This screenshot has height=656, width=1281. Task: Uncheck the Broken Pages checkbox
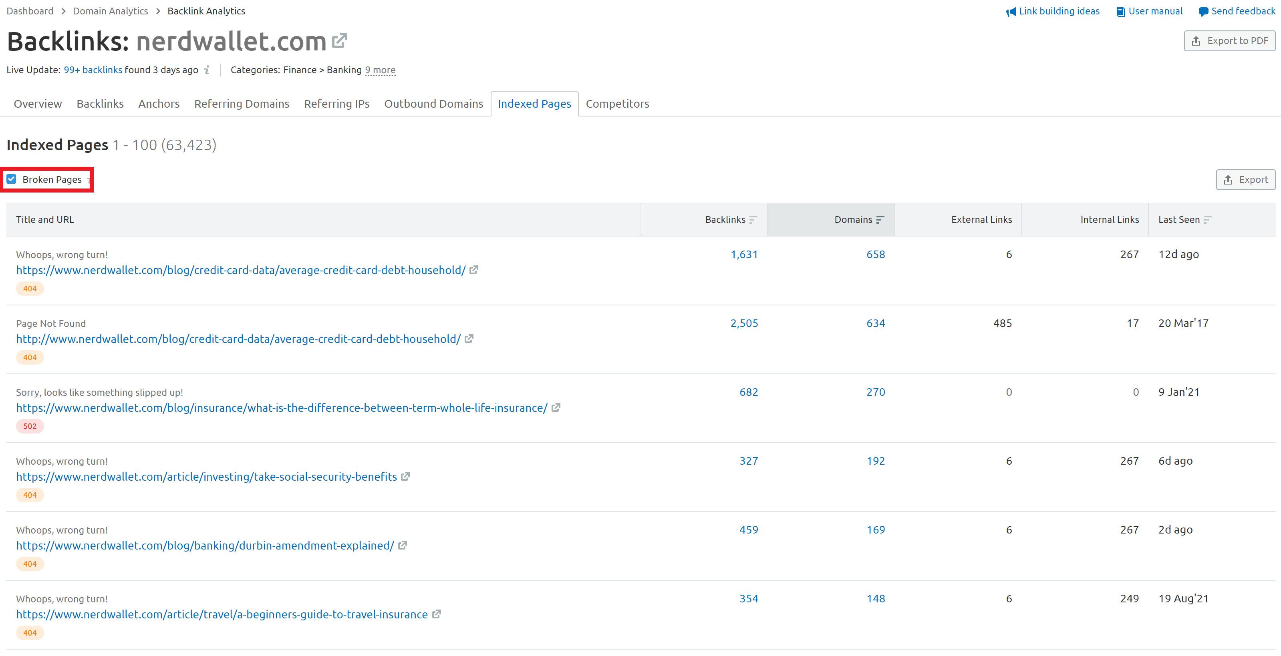pyautogui.click(x=12, y=179)
